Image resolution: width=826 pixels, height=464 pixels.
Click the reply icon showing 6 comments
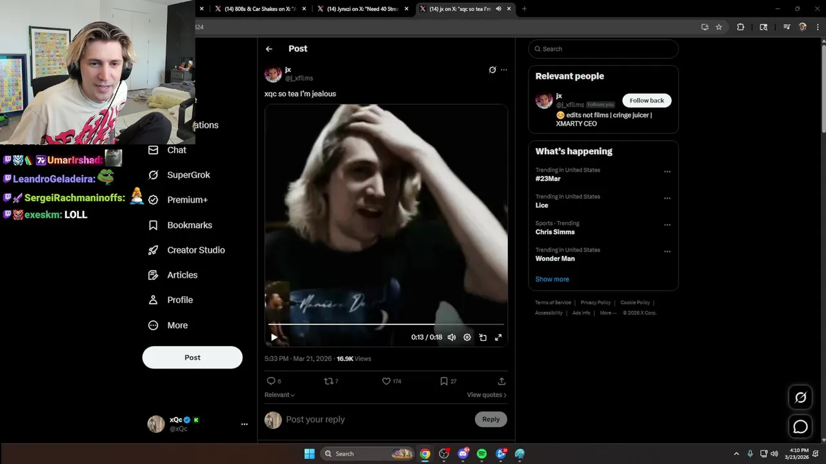coord(274,381)
